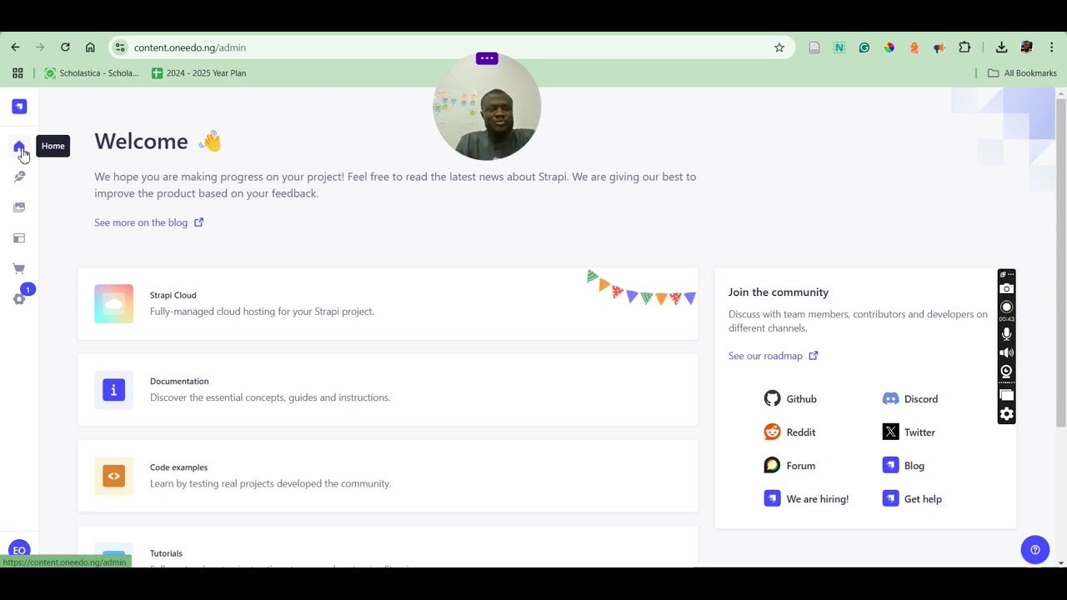Viewport: 1067px width, 600px height.
Task: Open the EO user profile avatar
Action: (19, 550)
